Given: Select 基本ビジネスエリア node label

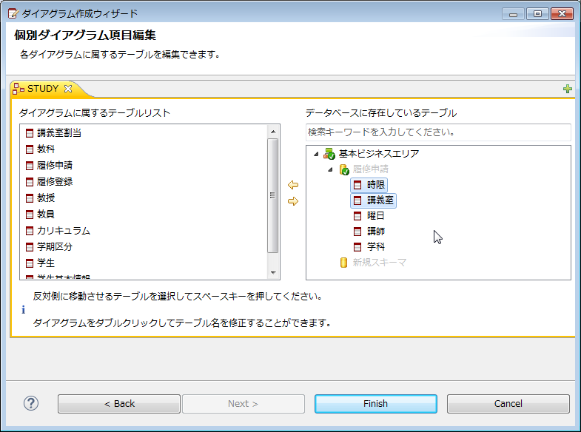Looking at the screenshot, I should pos(379,154).
